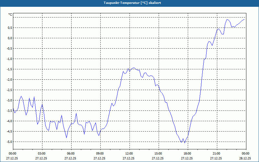Screen dimensions: 259x162
Task: Select the "27.12.25" date under "06:00"
Action: [x=70, y=158]
